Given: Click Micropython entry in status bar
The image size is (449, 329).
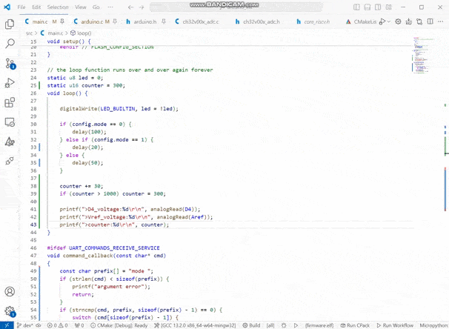Looking at the screenshot, I should pos(434,325).
